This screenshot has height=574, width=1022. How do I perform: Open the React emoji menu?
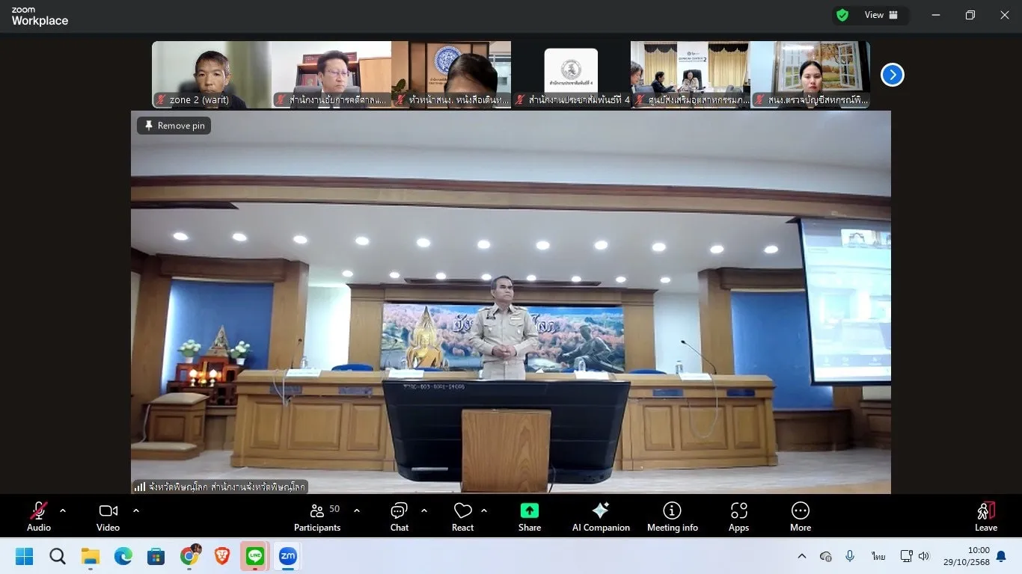click(x=462, y=516)
